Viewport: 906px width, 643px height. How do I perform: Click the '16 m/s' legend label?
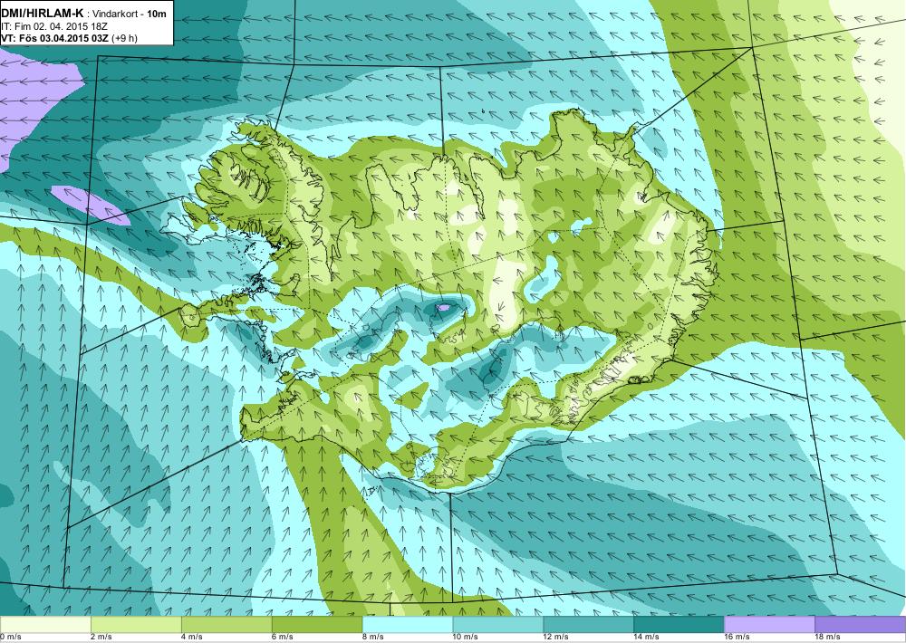point(737,637)
